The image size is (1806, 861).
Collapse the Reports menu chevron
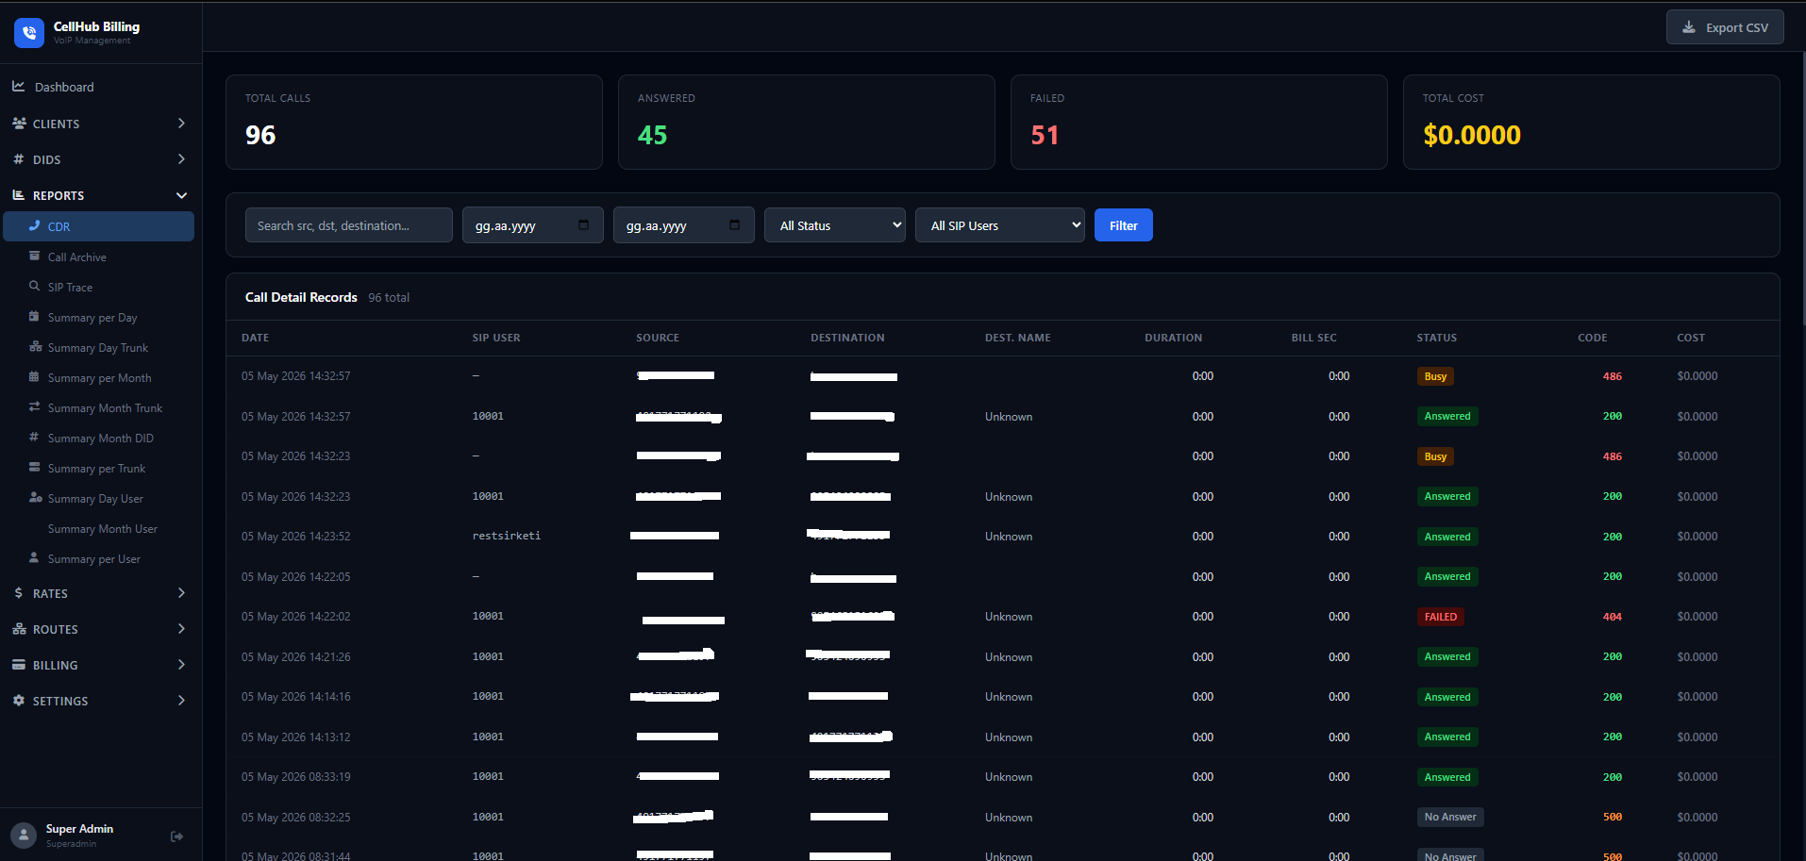pyautogui.click(x=181, y=195)
